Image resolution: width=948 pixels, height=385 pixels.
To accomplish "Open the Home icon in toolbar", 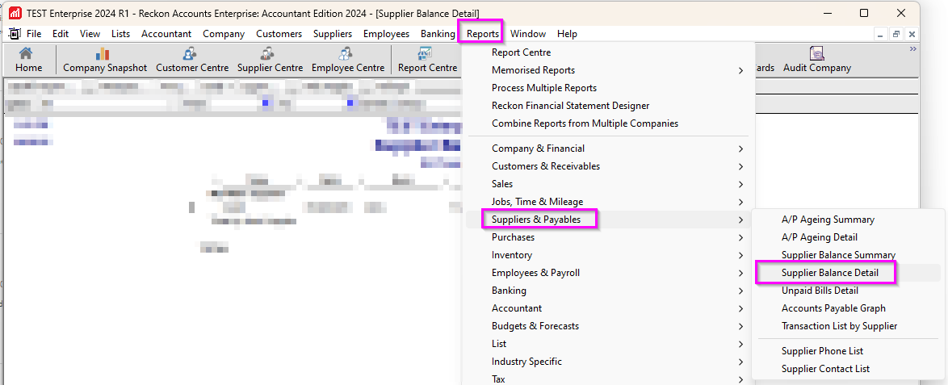I will tap(28, 60).
